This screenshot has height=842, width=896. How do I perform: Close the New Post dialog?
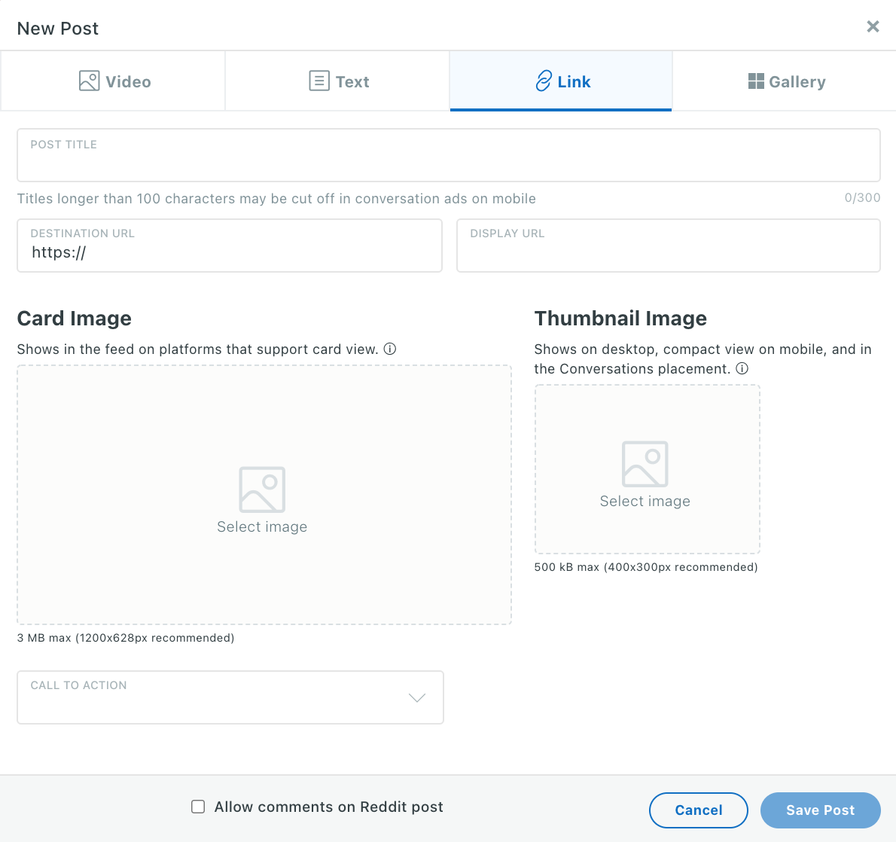(x=873, y=27)
